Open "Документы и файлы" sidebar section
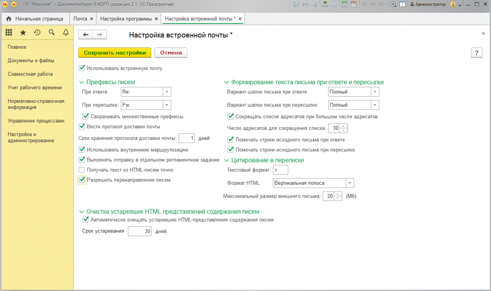The image size is (491, 291). pyautogui.click(x=31, y=61)
